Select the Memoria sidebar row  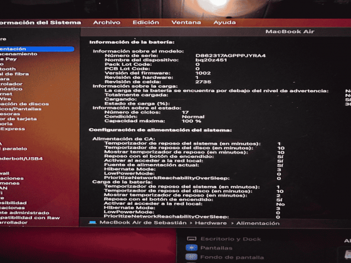6,124
